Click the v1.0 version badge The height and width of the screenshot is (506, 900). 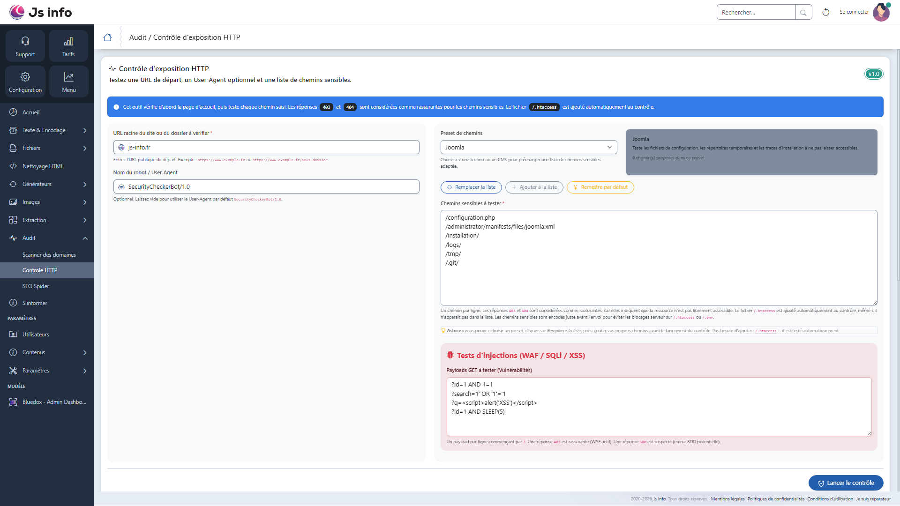[874, 74]
